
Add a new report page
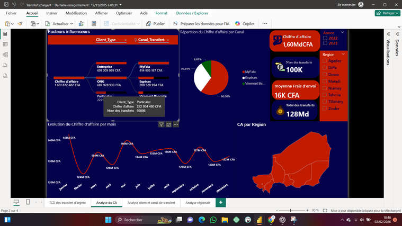220,202
